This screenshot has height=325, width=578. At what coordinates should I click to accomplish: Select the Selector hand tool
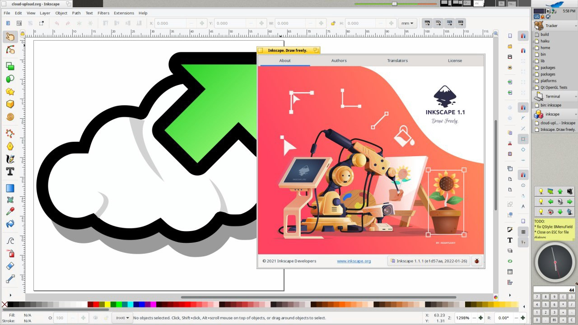(x=10, y=37)
